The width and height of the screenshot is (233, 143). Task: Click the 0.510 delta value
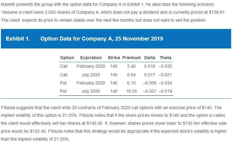(149, 66)
